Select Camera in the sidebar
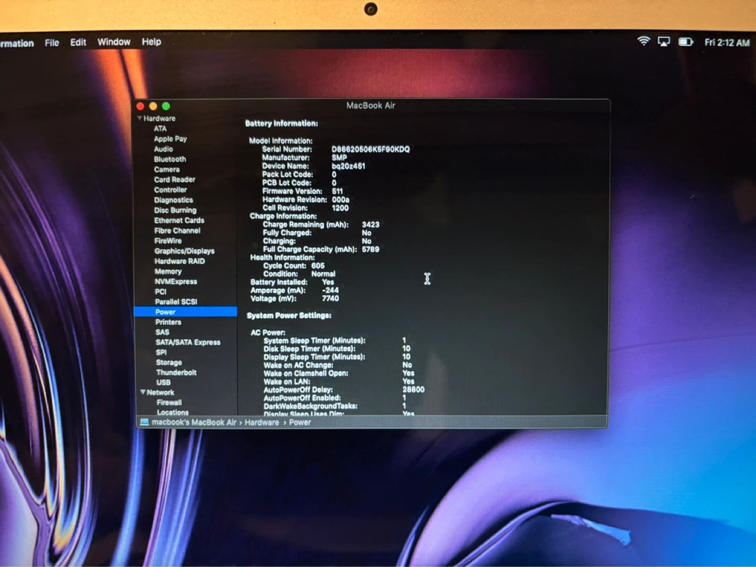Screen dimensions: 756x567 pos(166,170)
